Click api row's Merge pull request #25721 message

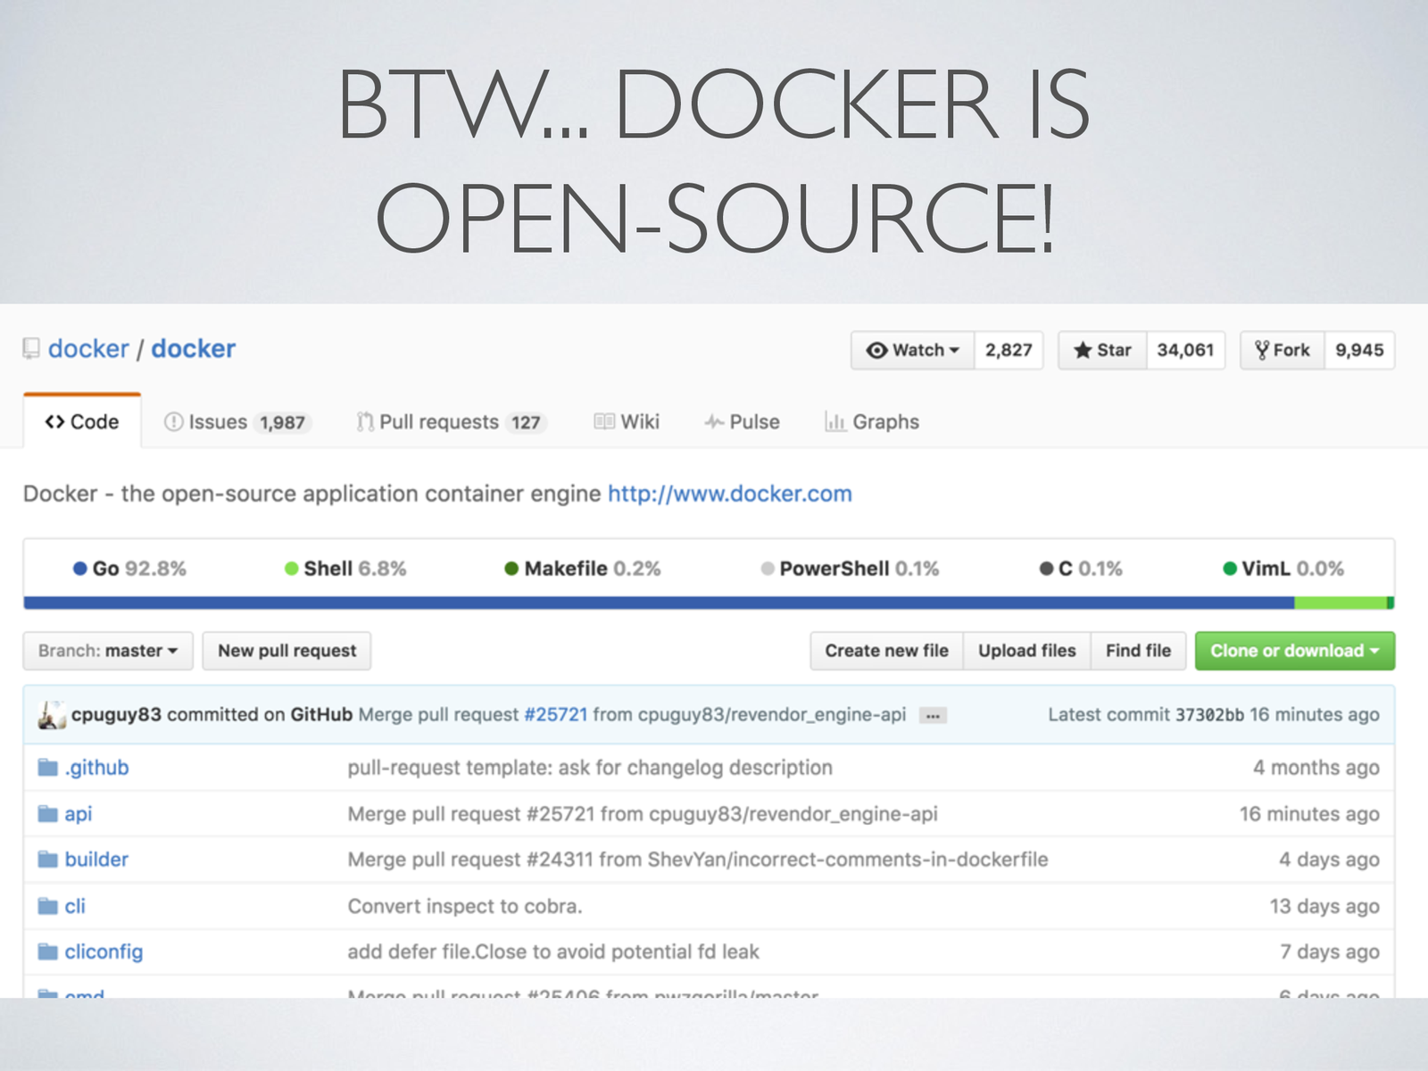(643, 814)
